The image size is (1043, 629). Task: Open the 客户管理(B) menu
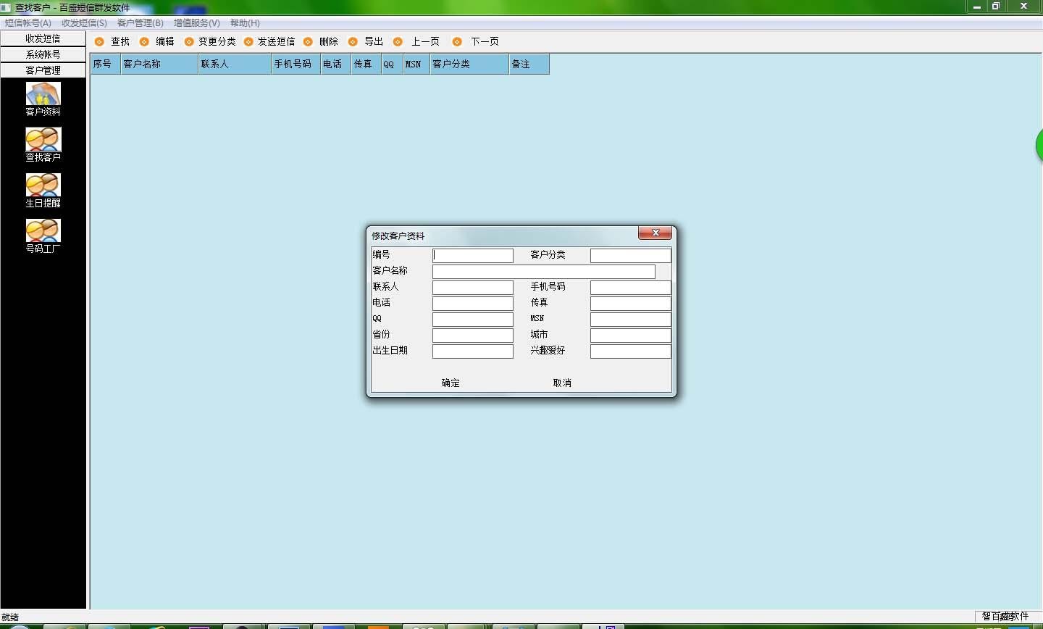click(x=141, y=23)
